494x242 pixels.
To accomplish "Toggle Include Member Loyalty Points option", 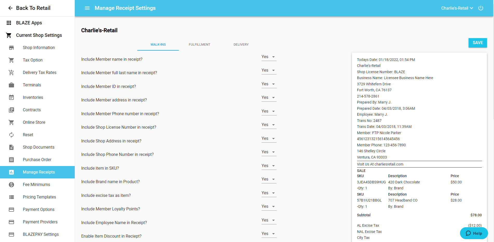I will click(x=269, y=206).
